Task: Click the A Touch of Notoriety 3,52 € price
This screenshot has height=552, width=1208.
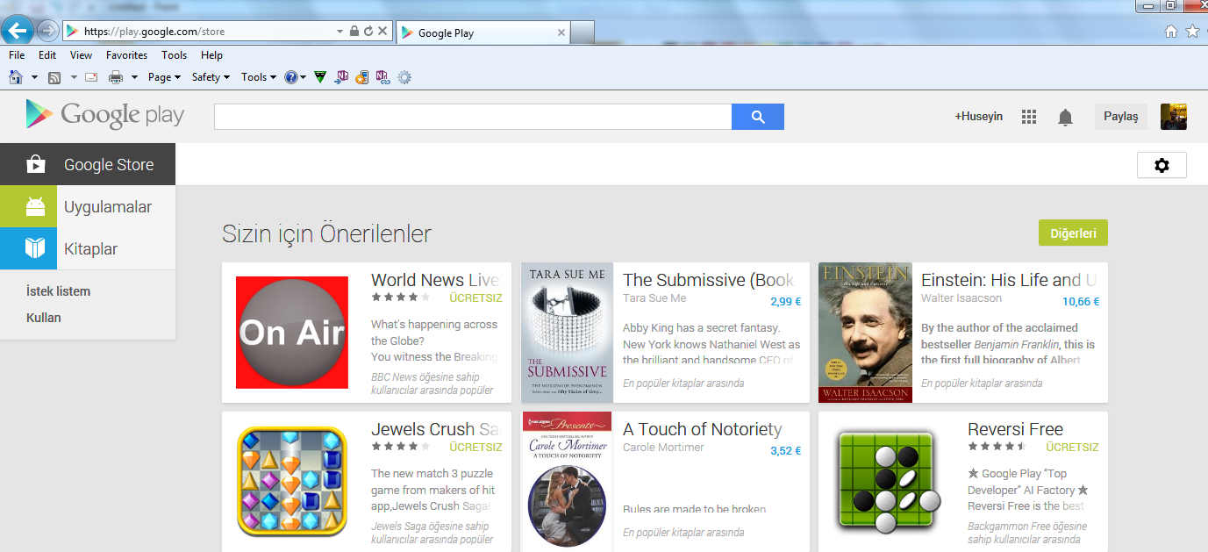Action: [785, 451]
